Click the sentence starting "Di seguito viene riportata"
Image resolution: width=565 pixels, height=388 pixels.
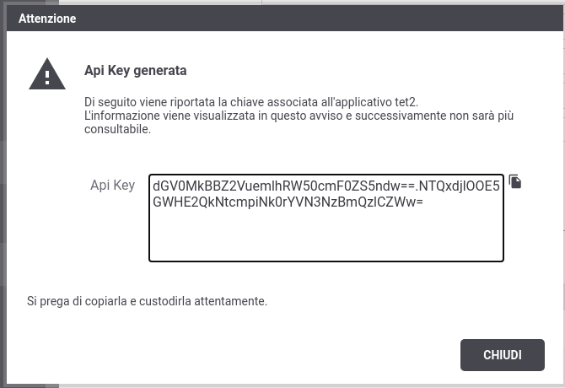point(251,102)
